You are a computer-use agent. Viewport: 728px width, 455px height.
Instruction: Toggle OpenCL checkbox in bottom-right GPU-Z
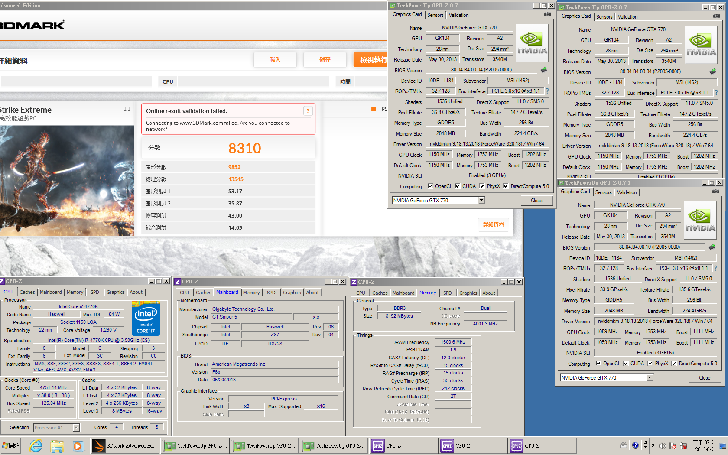[x=598, y=364]
